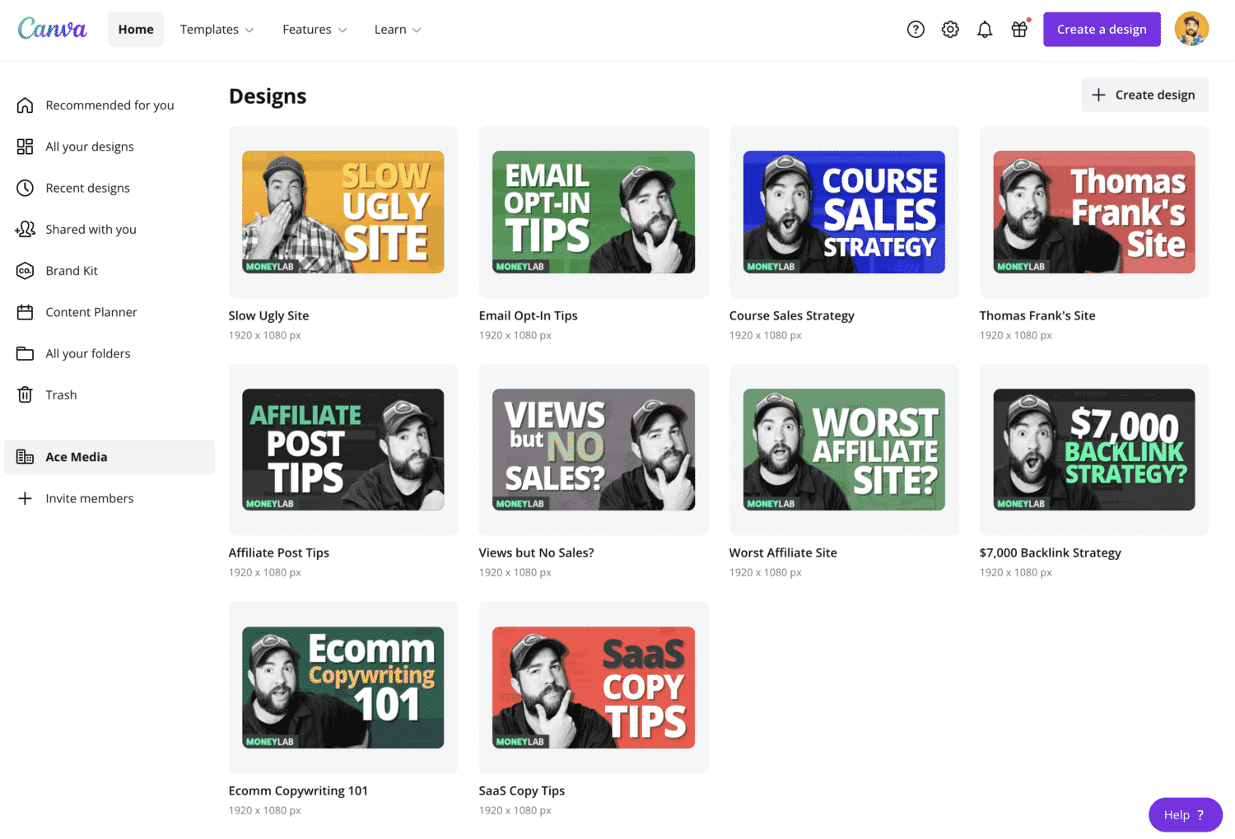The image size is (1235, 839).
Task: Open settings gear icon
Action: click(950, 30)
